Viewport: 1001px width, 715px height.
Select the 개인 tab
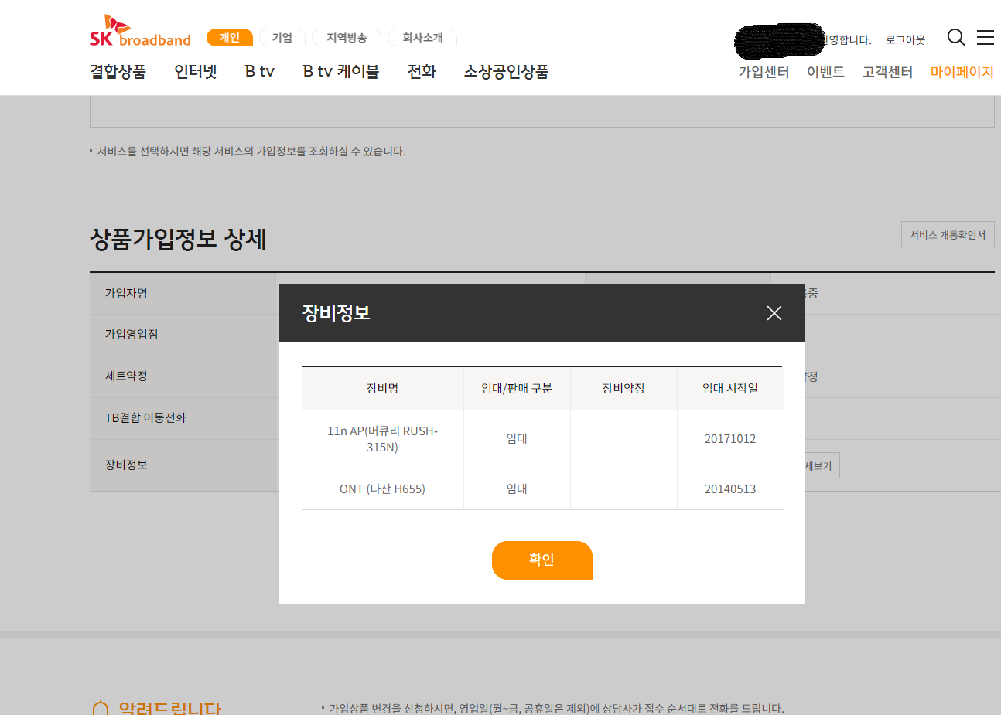[x=230, y=38]
